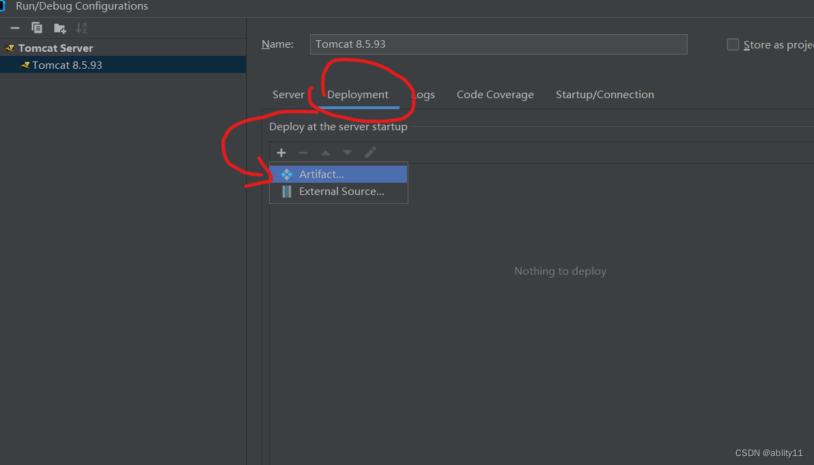Screen dimensions: 814x465
Task: Click the Run/Debug Configurations title text
Action: [x=81, y=6]
